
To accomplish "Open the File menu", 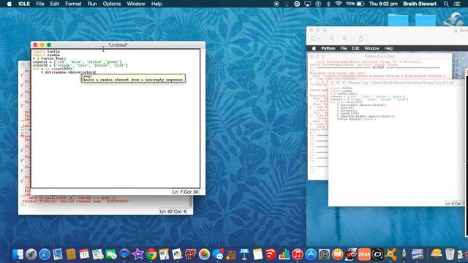I will coord(40,4).
